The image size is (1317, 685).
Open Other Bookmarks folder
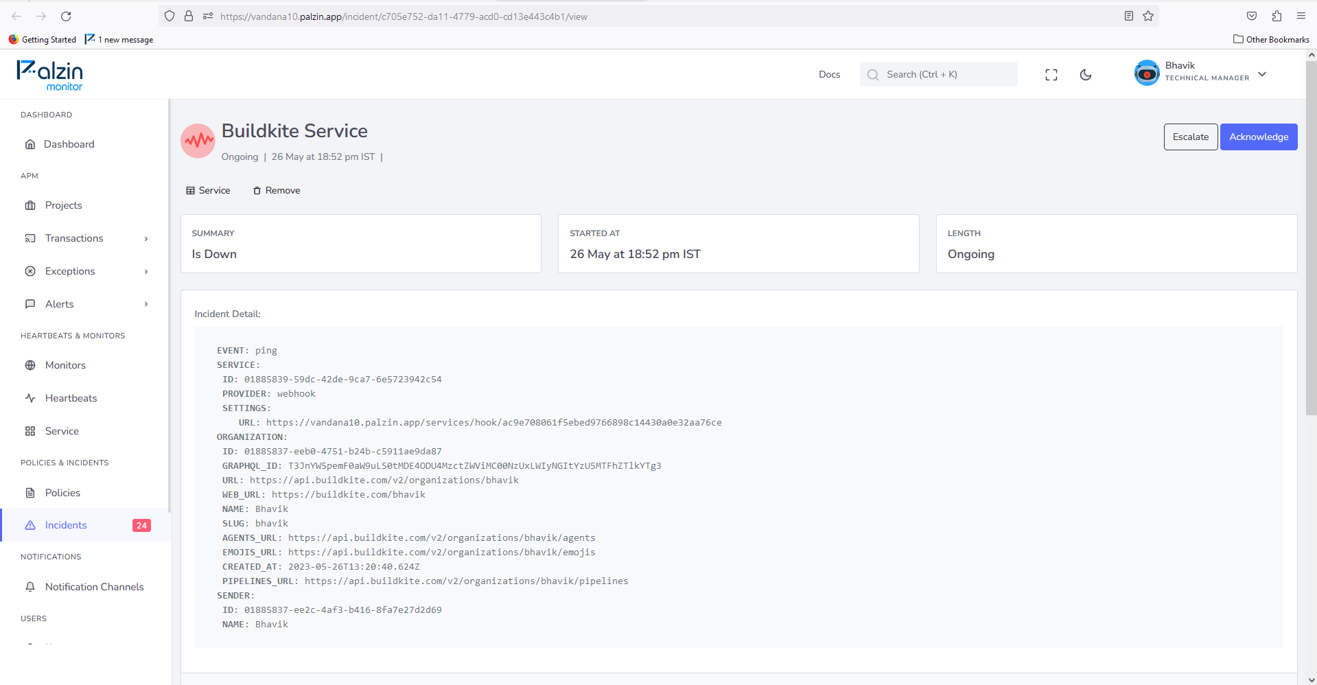point(1271,39)
